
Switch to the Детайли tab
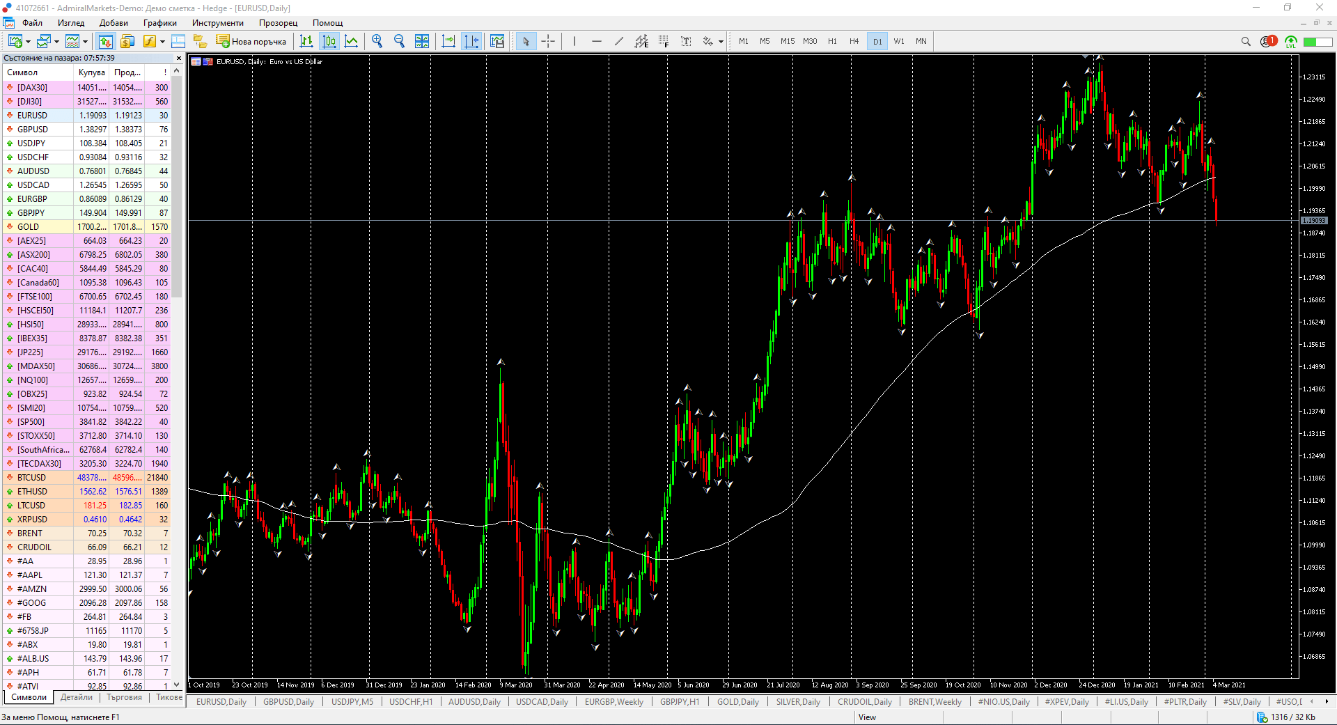pyautogui.click(x=77, y=697)
